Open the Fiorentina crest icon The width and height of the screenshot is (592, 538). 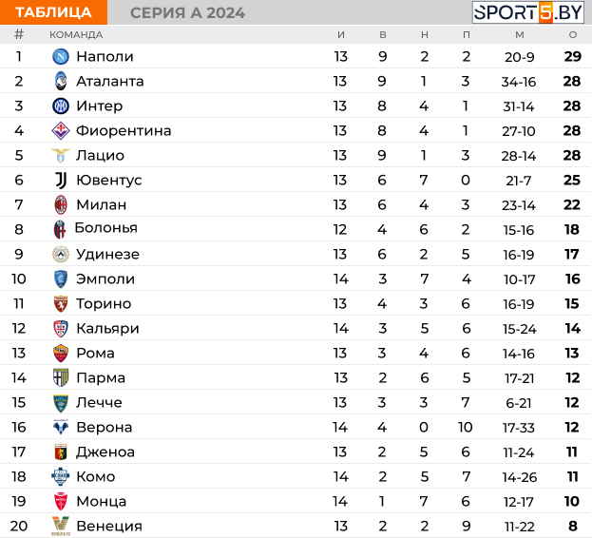click(61, 130)
